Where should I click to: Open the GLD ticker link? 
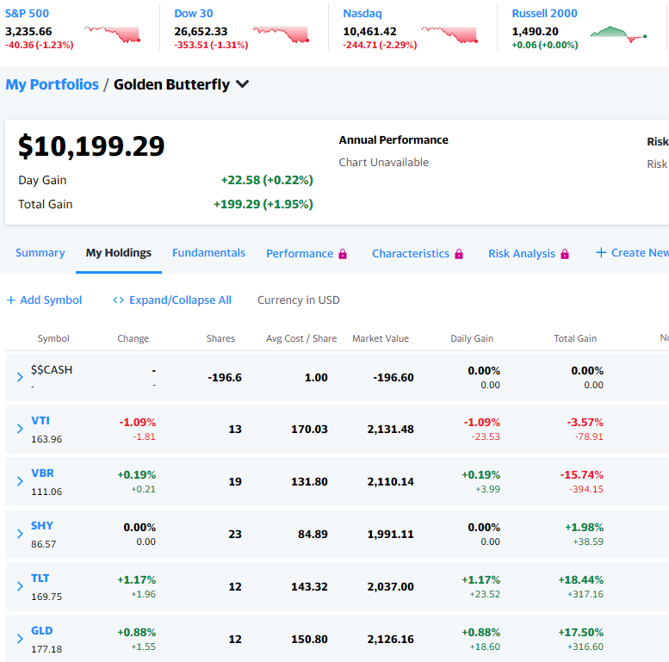tap(42, 630)
